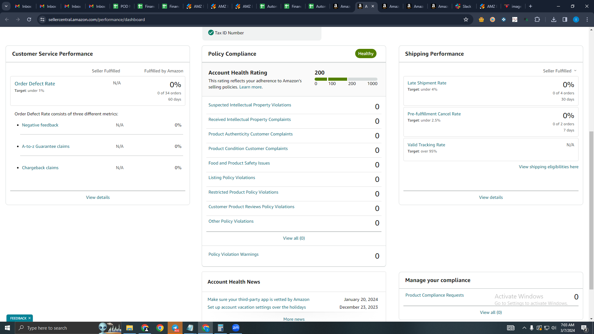The height and width of the screenshot is (334, 594).
Task: Click View all (0) under Policy Compliance
Action: pos(294,238)
